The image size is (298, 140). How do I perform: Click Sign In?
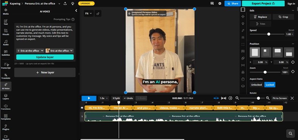[x=291, y=4]
